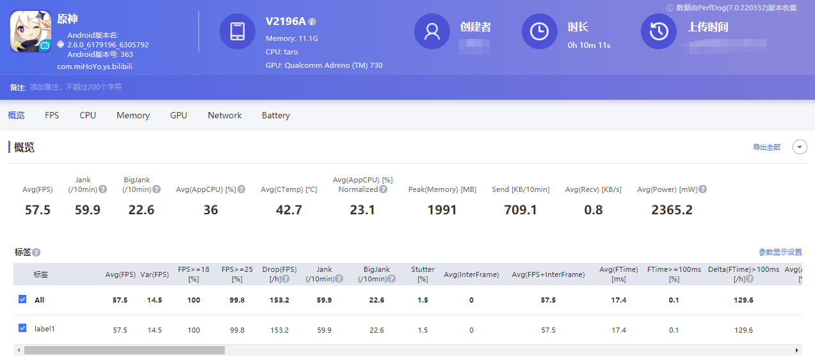Open the Battery tab
This screenshot has height=364, width=815.
click(276, 115)
